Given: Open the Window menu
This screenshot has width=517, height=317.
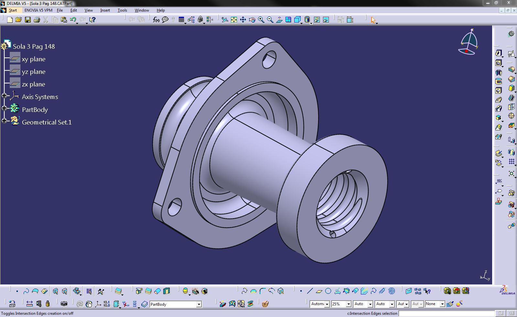Looking at the screenshot, I should pyautogui.click(x=142, y=10).
